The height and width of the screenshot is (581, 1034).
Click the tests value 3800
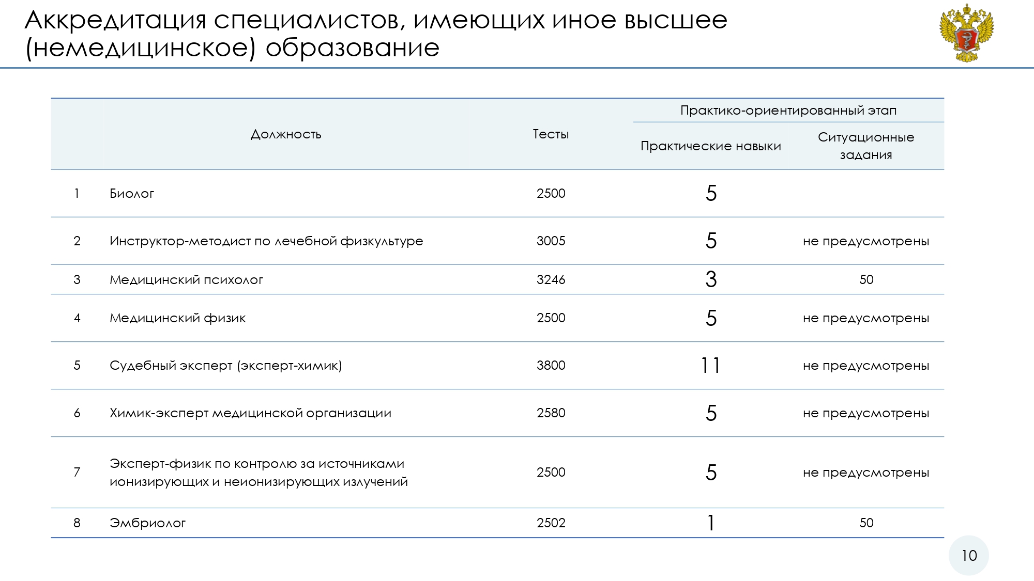(x=551, y=366)
